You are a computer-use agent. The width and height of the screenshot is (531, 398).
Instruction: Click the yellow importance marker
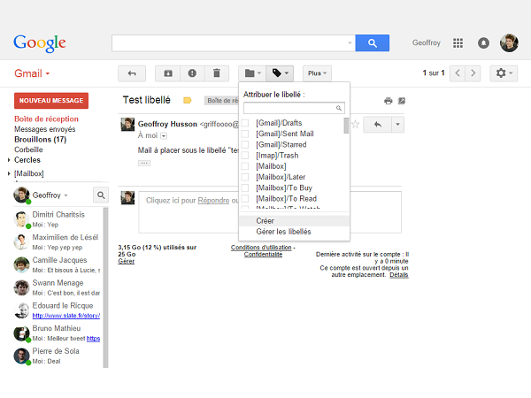(x=188, y=100)
